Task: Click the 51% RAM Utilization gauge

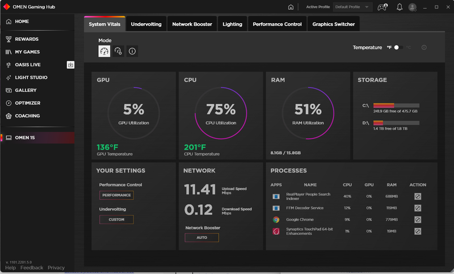Action: [x=308, y=113]
